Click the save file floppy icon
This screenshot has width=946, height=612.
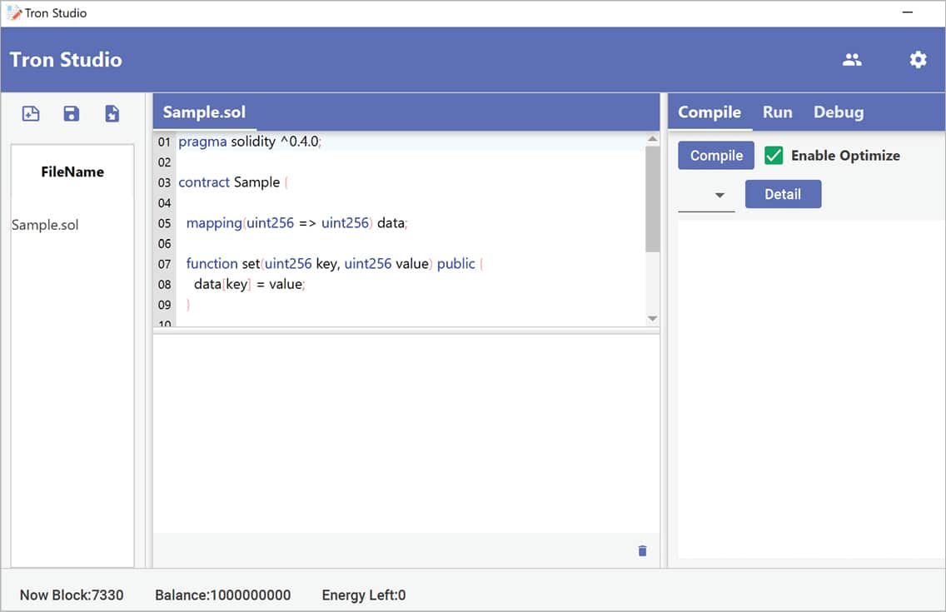[x=72, y=114]
